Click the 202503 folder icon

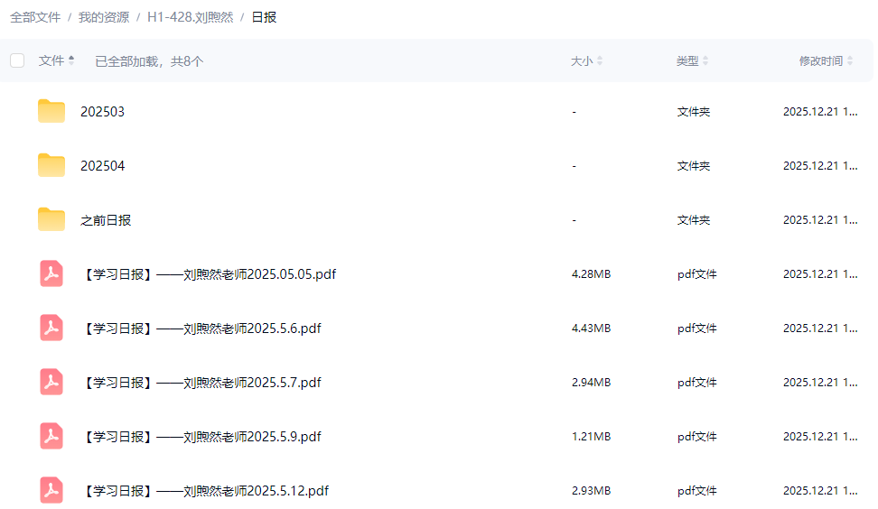[51, 112]
